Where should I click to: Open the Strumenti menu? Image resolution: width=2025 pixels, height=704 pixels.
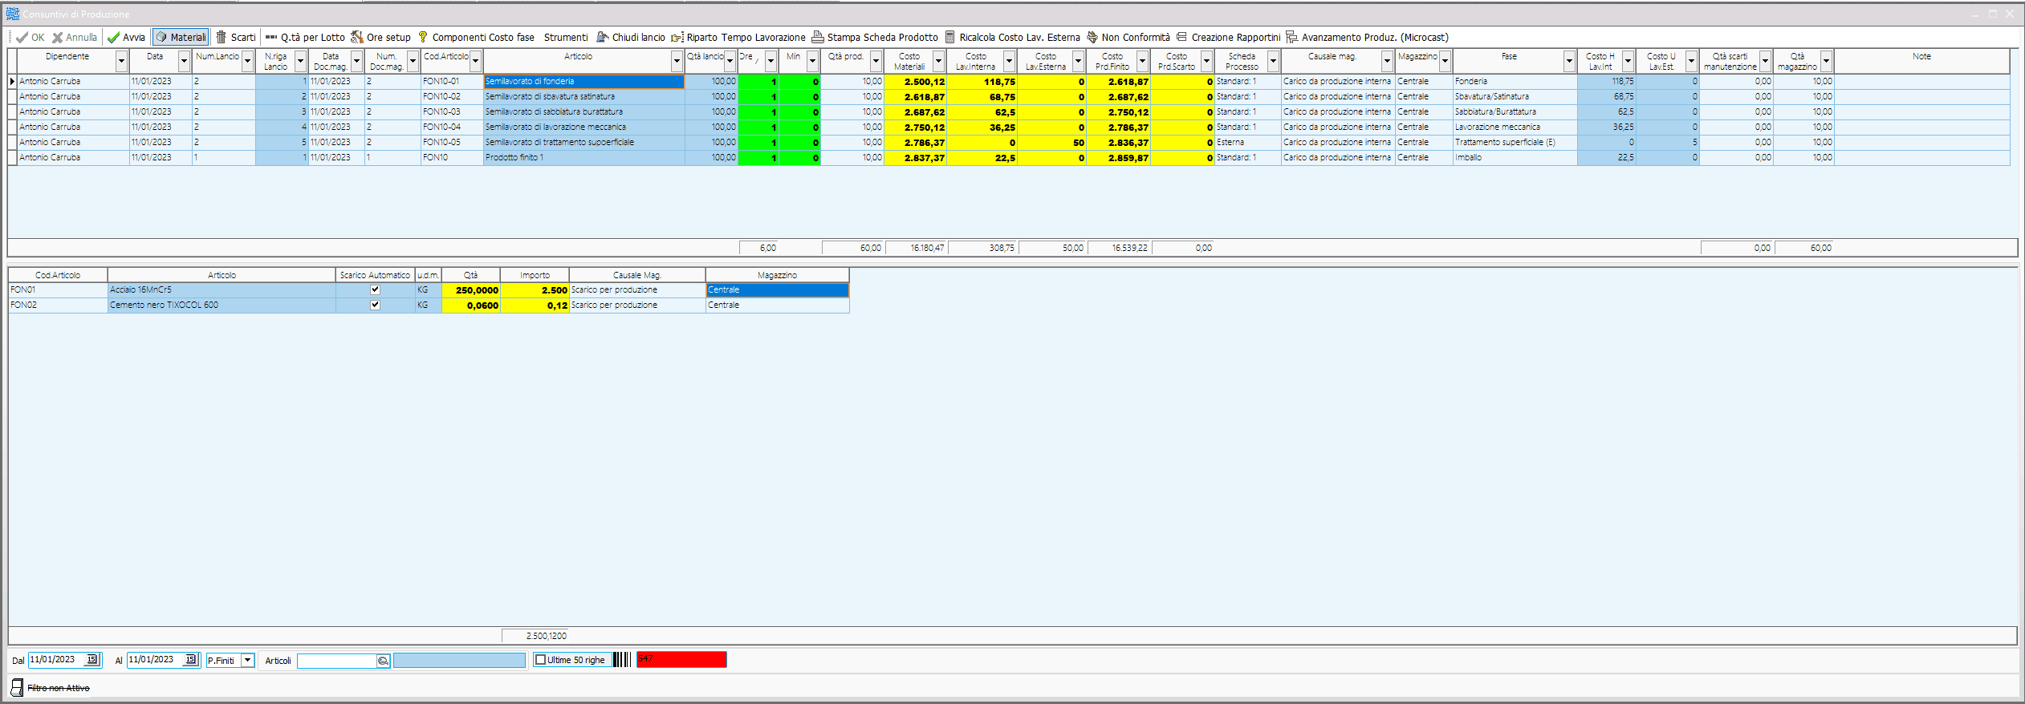pyautogui.click(x=566, y=37)
